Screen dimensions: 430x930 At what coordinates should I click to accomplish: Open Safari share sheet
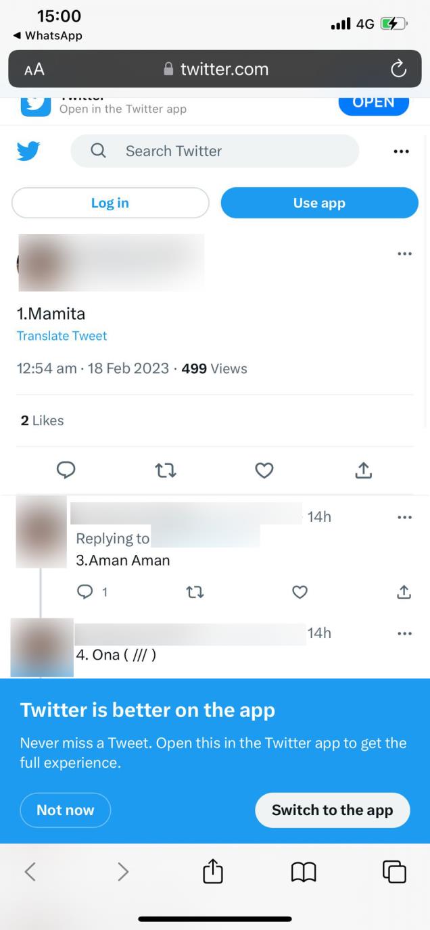212,871
